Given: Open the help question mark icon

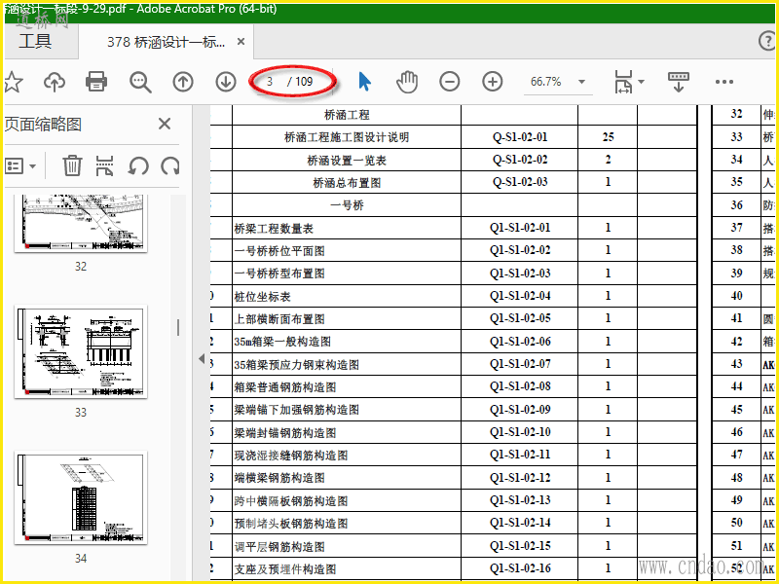Looking at the screenshot, I should (x=767, y=41).
